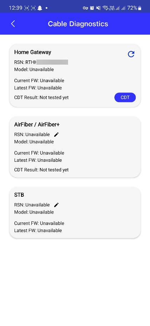
Task: Tap the mute/vibrate status icon
Action: pyautogui.click(x=98, y=8)
